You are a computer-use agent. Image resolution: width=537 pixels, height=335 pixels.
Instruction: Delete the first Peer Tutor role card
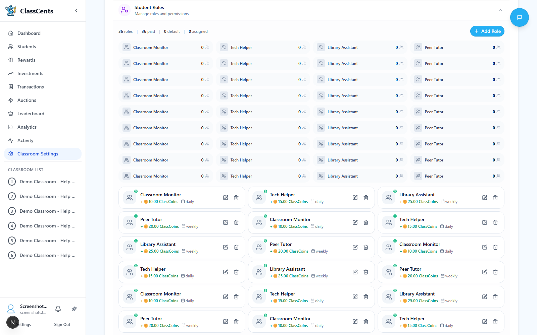tap(236, 222)
